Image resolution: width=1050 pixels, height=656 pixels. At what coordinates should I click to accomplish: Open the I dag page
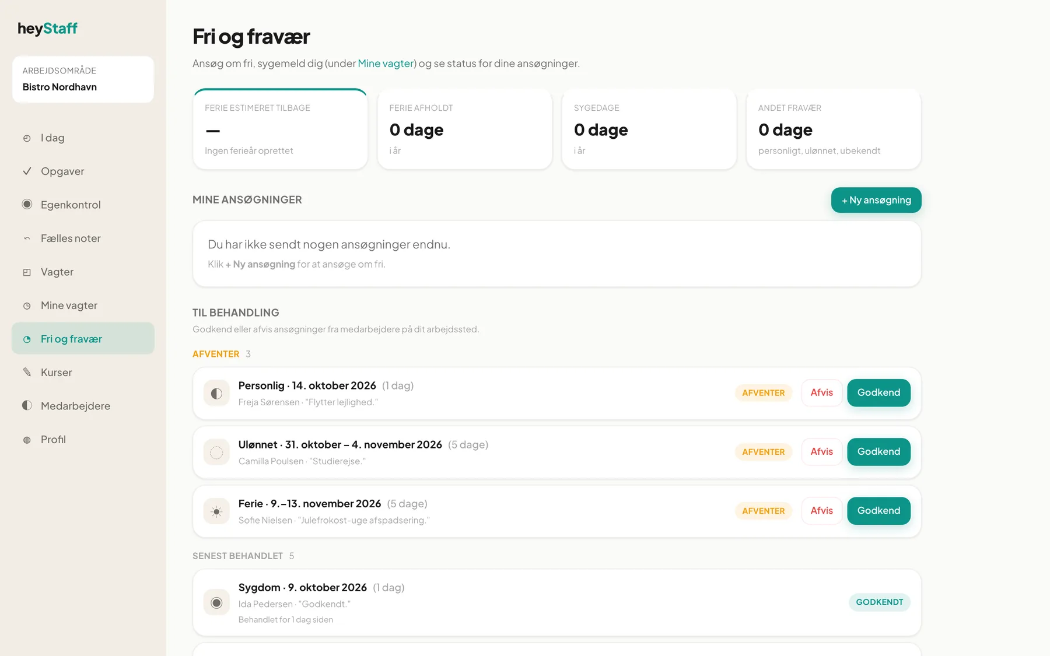[83, 138]
